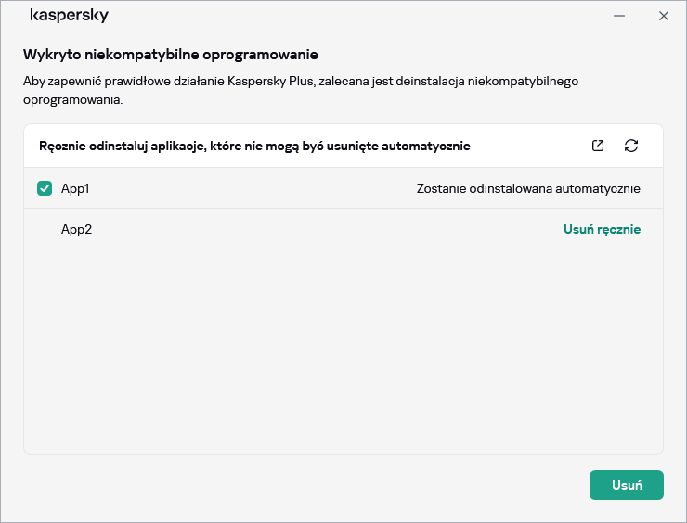The width and height of the screenshot is (687, 523).
Task: Click the empty footer area left of Usuń
Action: (x=297, y=485)
